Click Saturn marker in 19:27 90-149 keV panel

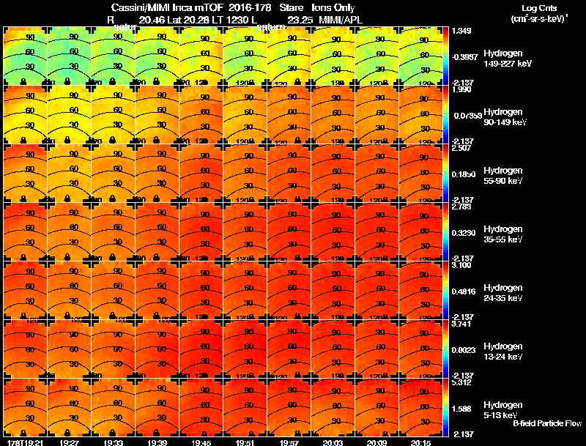[67, 140]
